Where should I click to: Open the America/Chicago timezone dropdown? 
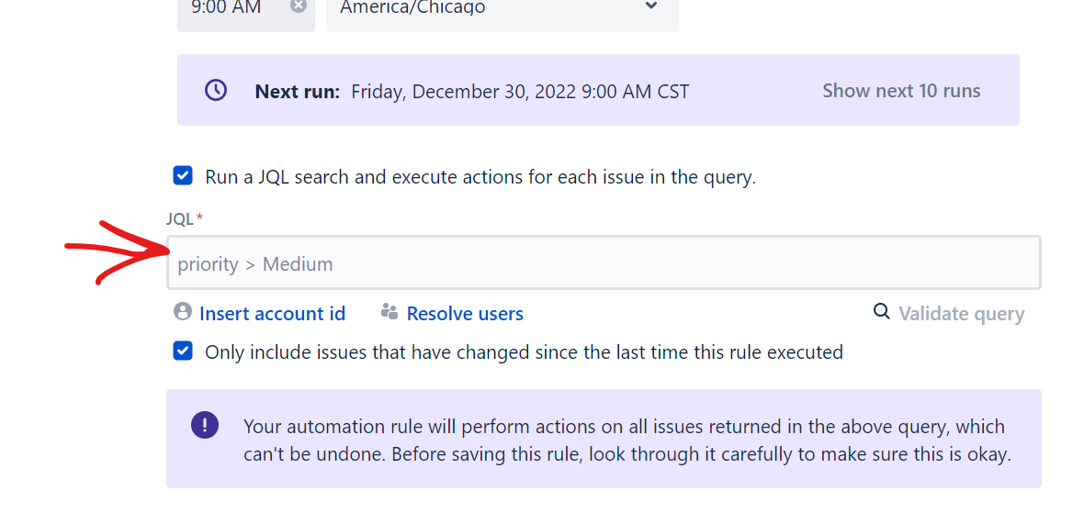click(502, 10)
